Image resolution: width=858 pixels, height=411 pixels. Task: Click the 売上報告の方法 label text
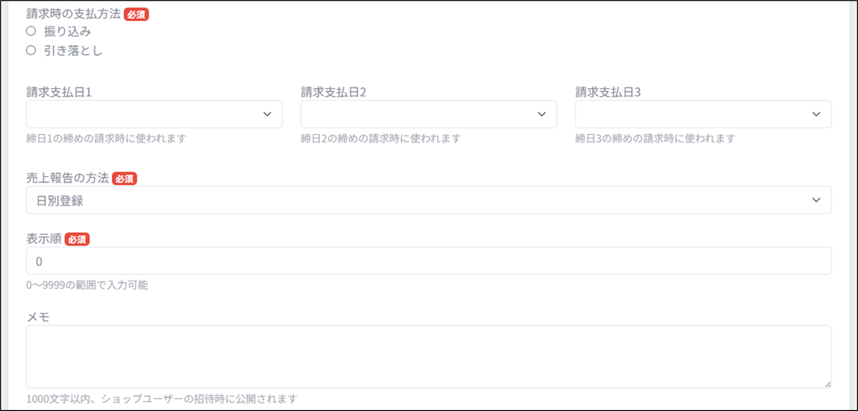(x=68, y=178)
